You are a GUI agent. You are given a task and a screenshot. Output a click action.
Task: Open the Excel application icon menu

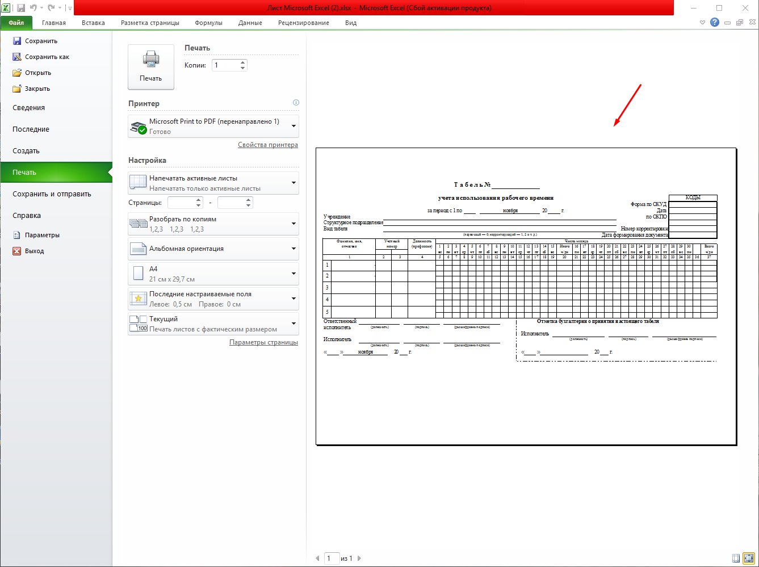pyautogui.click(x=6, y=8)
